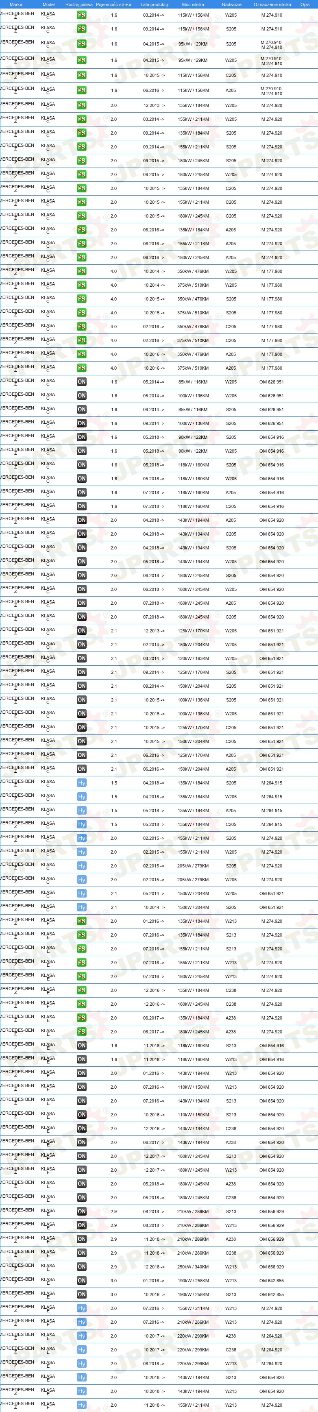Click petrol icon in 12.2016 180kW C238 row
Viewport: 318px width, 1412px height.
coord(81,1004)
